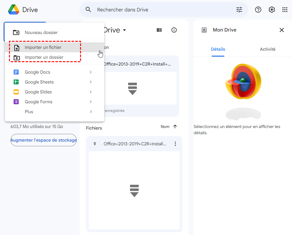Viewport: 292px width, 235px height.
Task: Expand the Google Sheets submenu arrow
Action: point(91,82)
